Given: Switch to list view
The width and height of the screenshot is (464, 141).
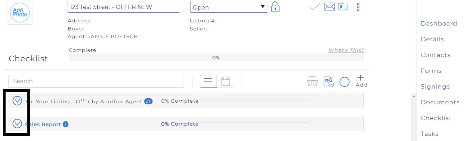Looking at the screenshot, I should [208, 81].
